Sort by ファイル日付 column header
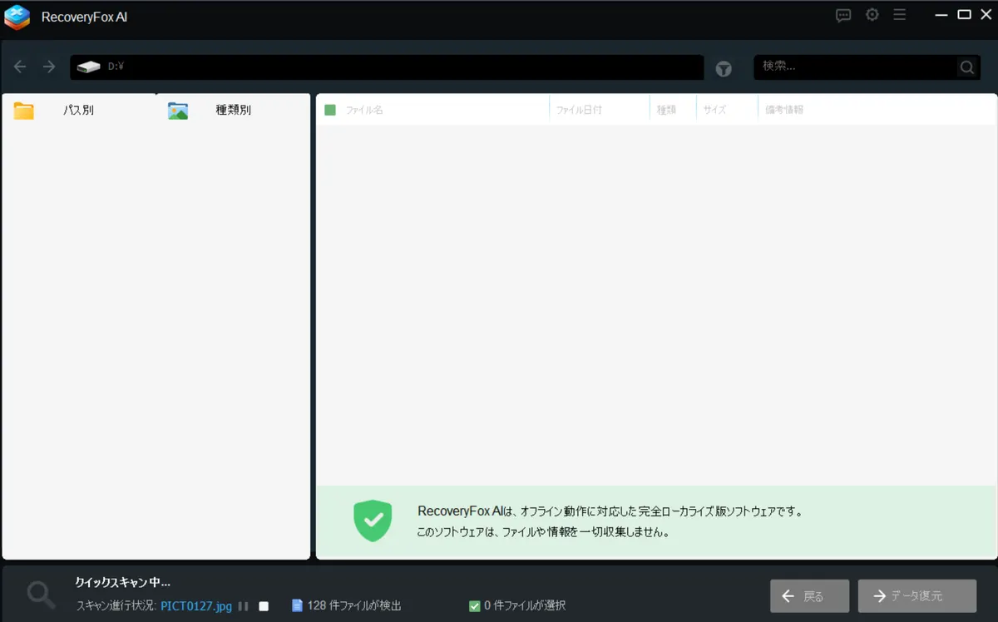 579,110
